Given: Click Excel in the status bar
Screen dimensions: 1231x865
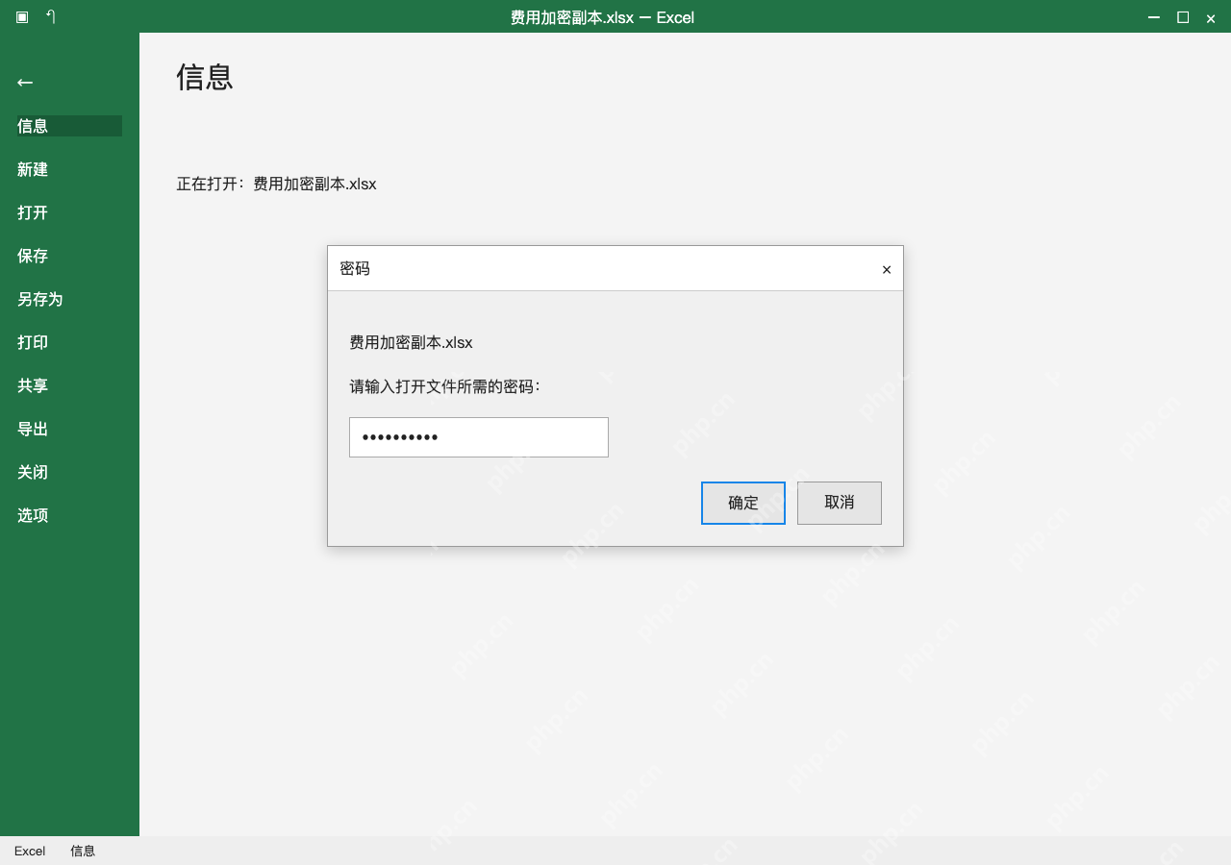Looking at the screenshot, I should [30, 851].
